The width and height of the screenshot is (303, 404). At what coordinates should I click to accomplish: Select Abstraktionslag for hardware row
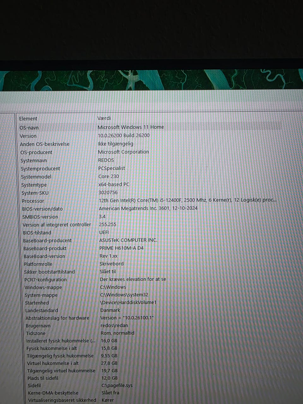(x=57, y=318)
